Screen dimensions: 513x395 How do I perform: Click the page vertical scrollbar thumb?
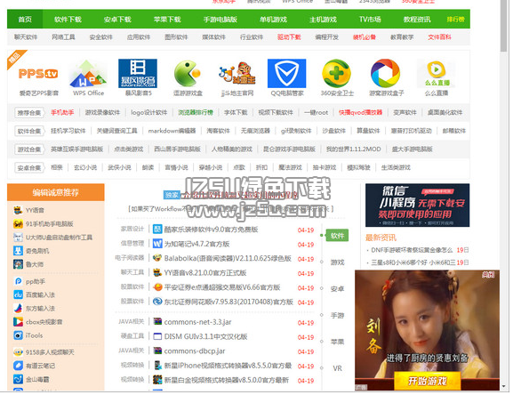[x=504, y=26]
